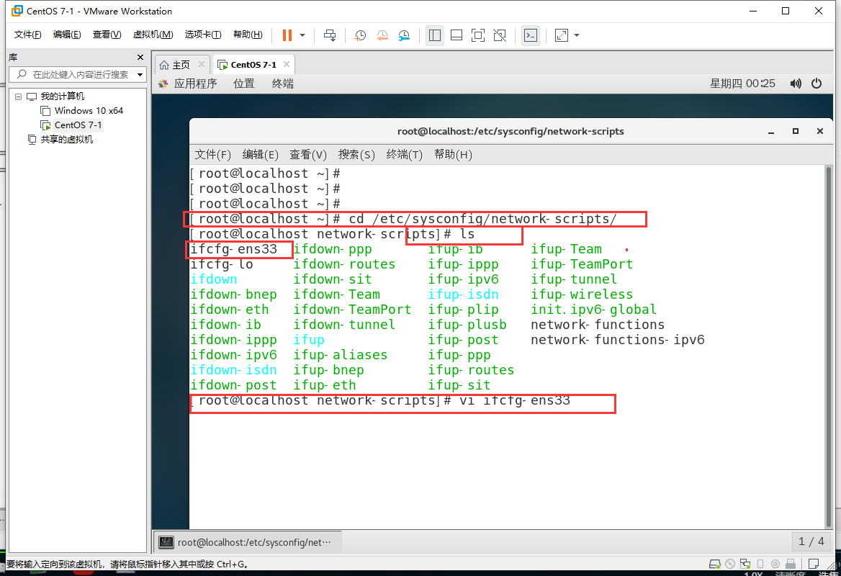Close the CentOS 7-1 tab

point(287,64)
